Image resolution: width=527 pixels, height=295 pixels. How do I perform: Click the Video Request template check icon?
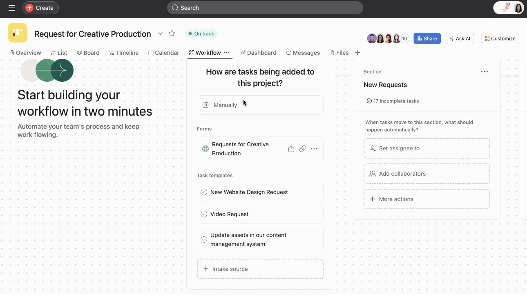(204, 214)
